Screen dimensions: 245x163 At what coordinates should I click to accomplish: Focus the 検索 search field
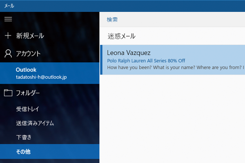tap(172, 20)
